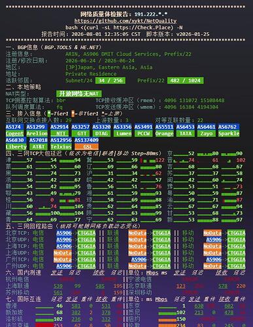
Task: Click the AS3320 badge
Action: (101, 127)
